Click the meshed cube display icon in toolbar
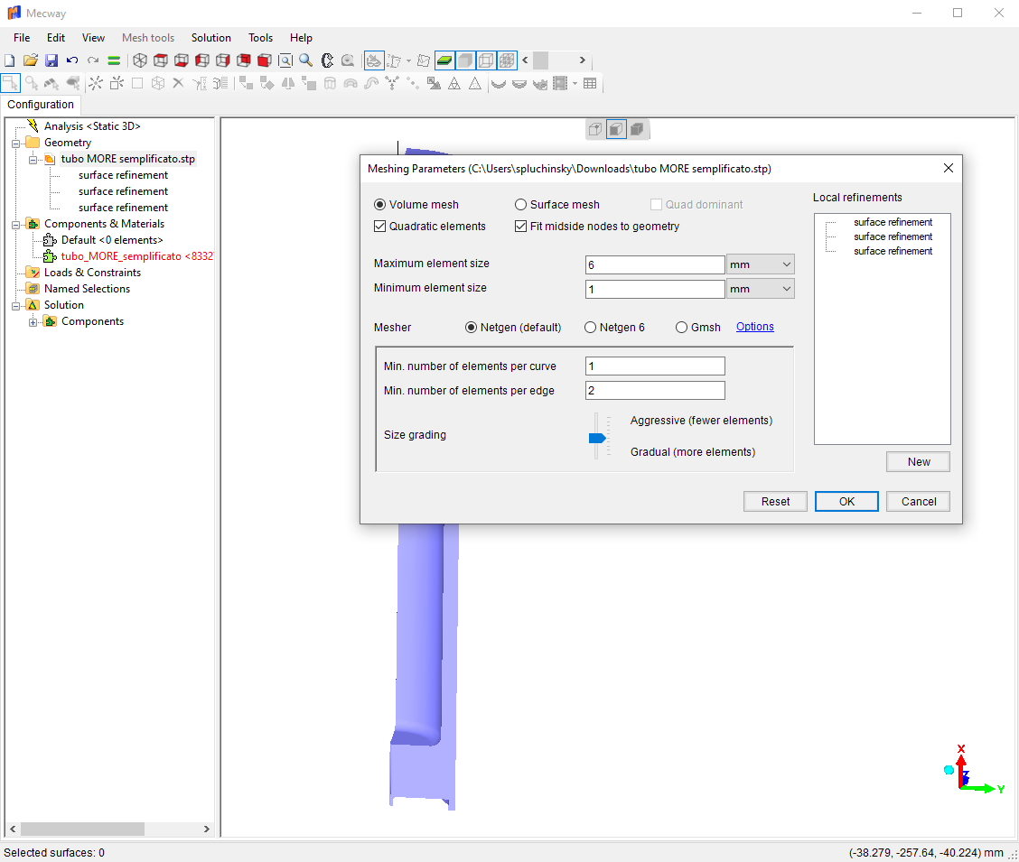The height and width of the screenshot is (862, 1019). click(507, 60)
